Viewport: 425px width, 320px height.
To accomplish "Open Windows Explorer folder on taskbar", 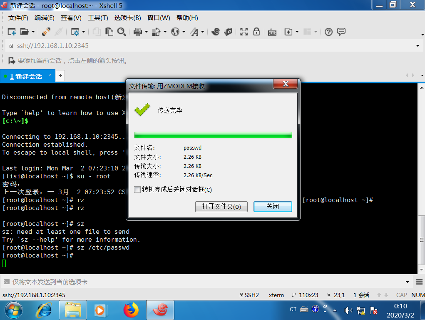I will (x=73, y=310).
